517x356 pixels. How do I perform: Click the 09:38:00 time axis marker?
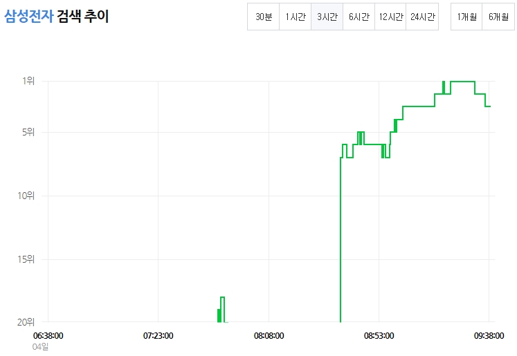[489, 335]
